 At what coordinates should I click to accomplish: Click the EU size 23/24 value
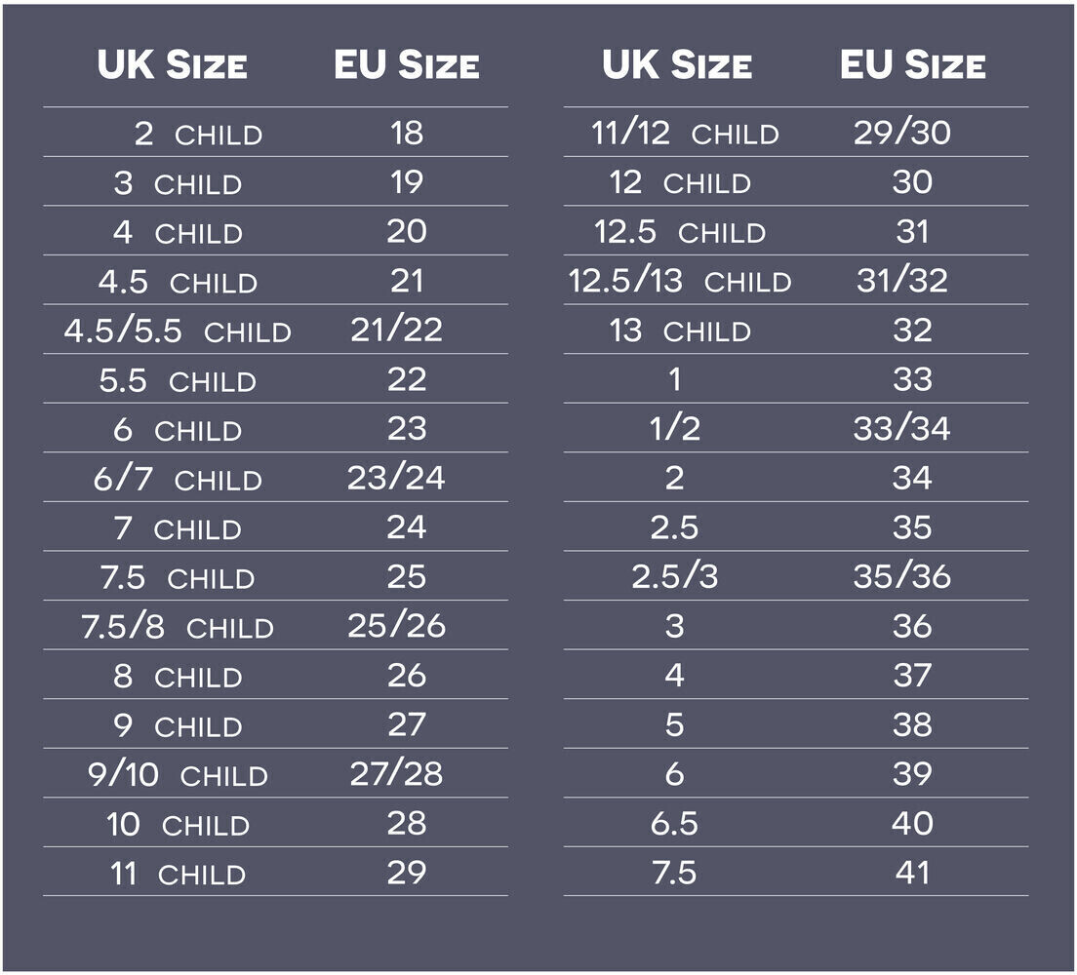pyautogui.click(x=396, y=477)
